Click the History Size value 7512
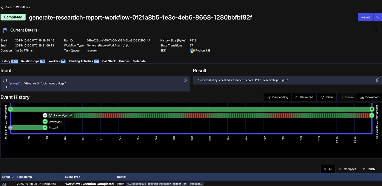Viewport: 382px width, 186px height. (x=193, y=40)
